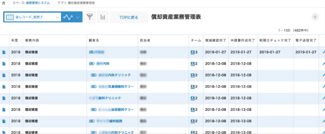Click the 電子送信完了 column header

click(x=306, y=41)
